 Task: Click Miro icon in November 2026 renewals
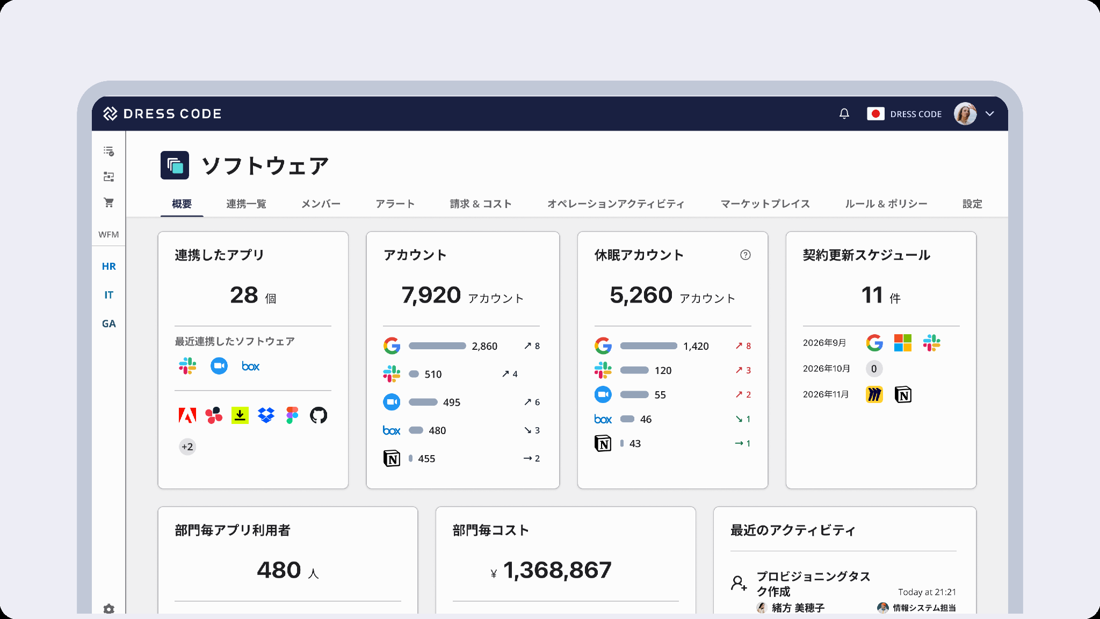point(874,394)
